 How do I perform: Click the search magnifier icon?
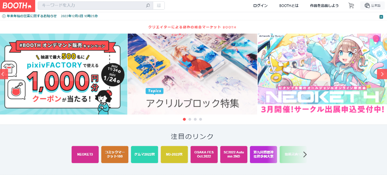[x=148, y=5]
